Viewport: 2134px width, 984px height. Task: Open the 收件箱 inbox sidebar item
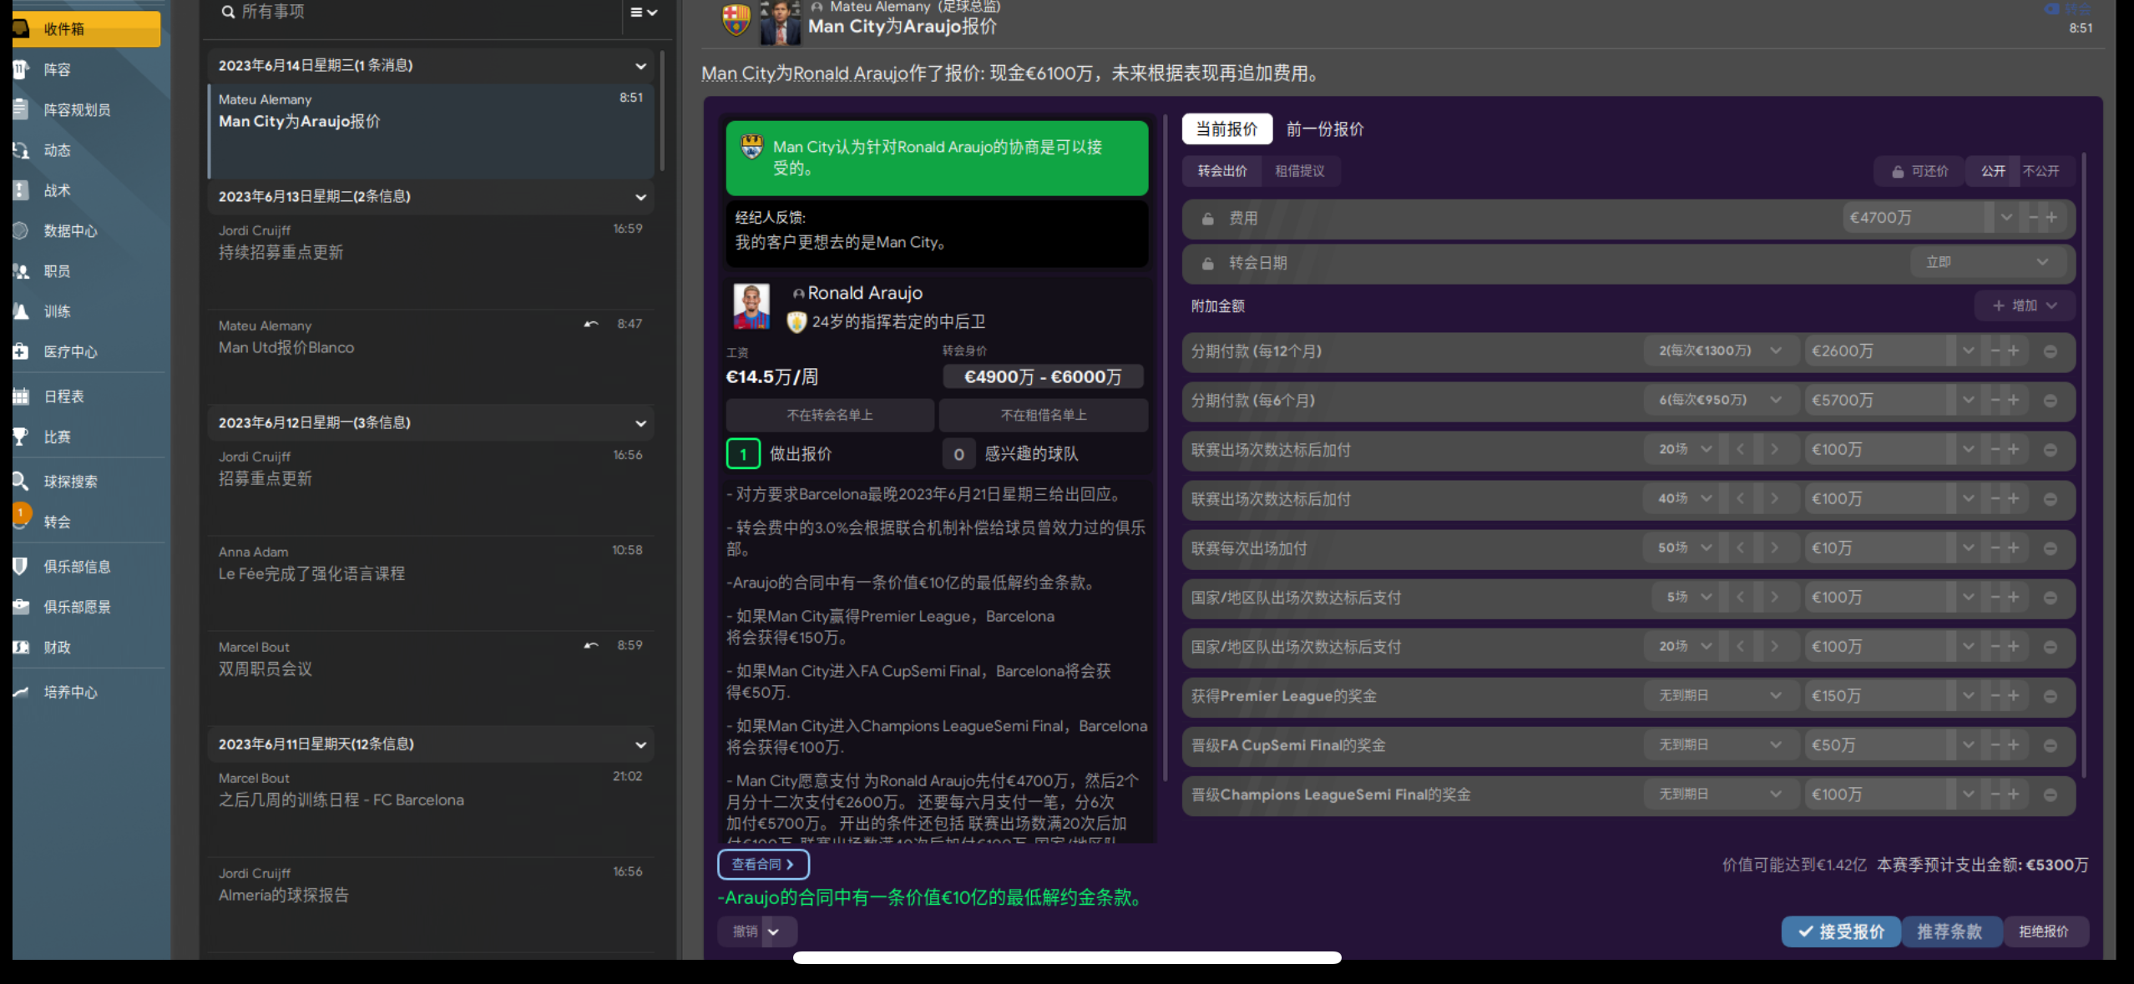tap(86, 29)
